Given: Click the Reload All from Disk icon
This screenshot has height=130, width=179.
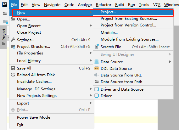Looking at the screenshot, I should pyautogui.click(x=13, y=75).
